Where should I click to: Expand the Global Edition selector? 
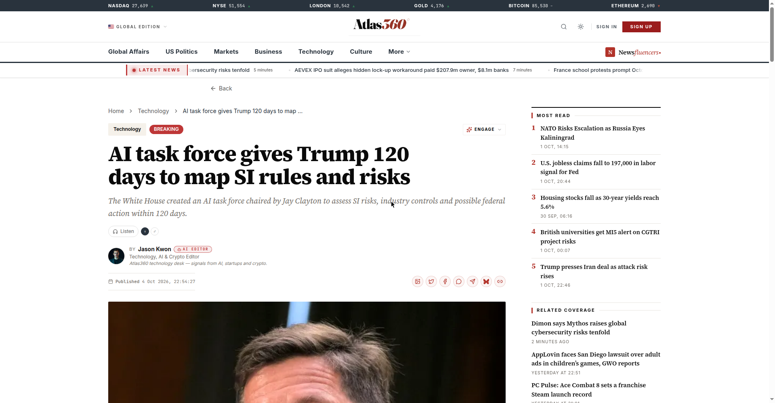click(138, 27)
